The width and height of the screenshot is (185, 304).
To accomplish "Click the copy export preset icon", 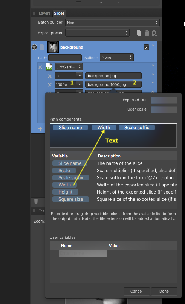I will [139, 33].
